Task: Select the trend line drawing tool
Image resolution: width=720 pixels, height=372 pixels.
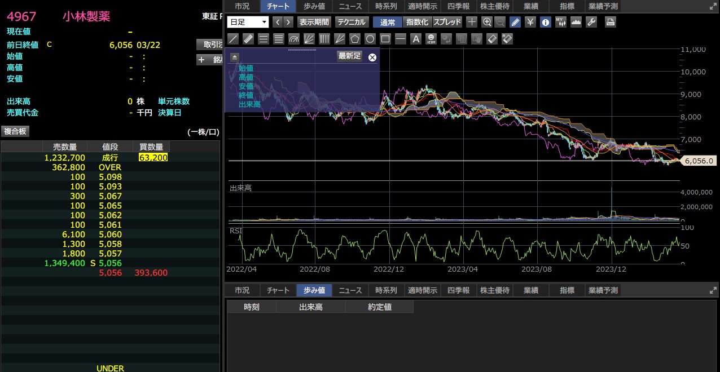Action: (x=232, y=39)
